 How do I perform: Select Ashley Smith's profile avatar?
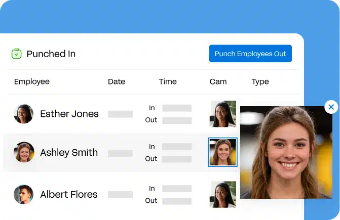(23, 152)
